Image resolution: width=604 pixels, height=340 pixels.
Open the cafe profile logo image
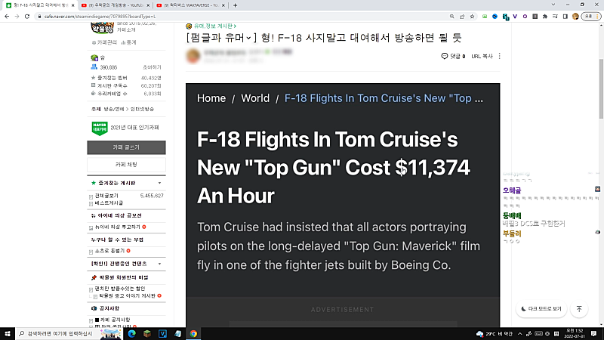102,28
